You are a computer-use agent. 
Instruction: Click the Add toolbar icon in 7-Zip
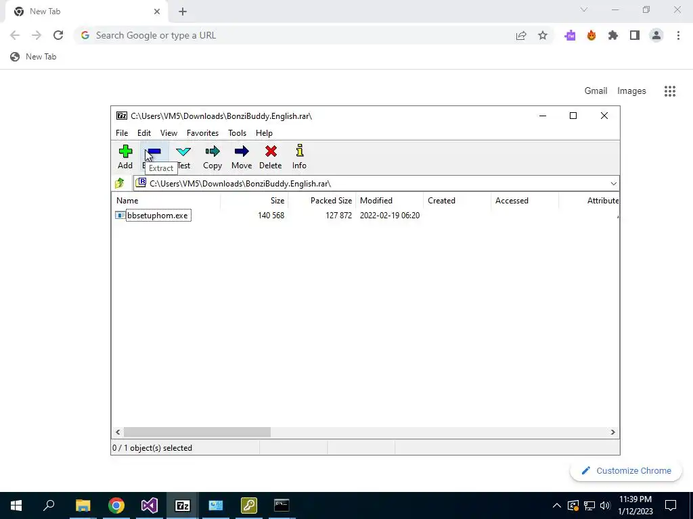click(125, 157)
